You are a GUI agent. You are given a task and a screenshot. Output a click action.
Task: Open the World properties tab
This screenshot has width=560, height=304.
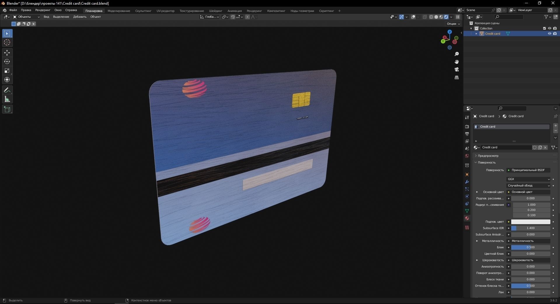pyautogui.click(x=467, y=156)
